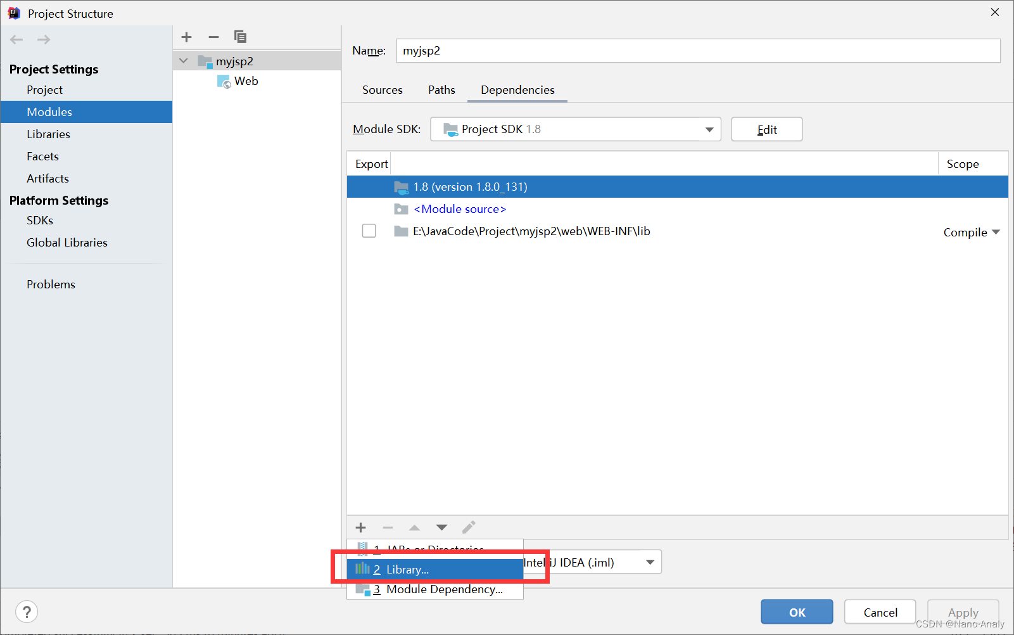Choose Module Dependency... from the popup
This screenshot has height=635, width=1014.
(x=435, y=589)
